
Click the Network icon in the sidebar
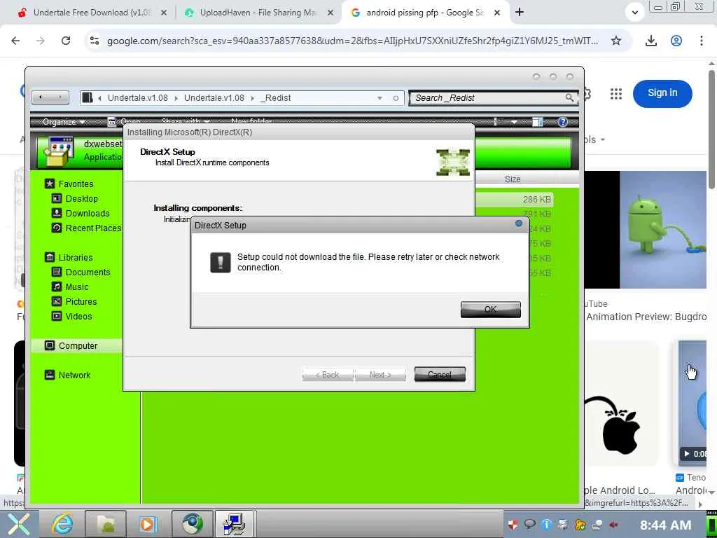(50, 375)
